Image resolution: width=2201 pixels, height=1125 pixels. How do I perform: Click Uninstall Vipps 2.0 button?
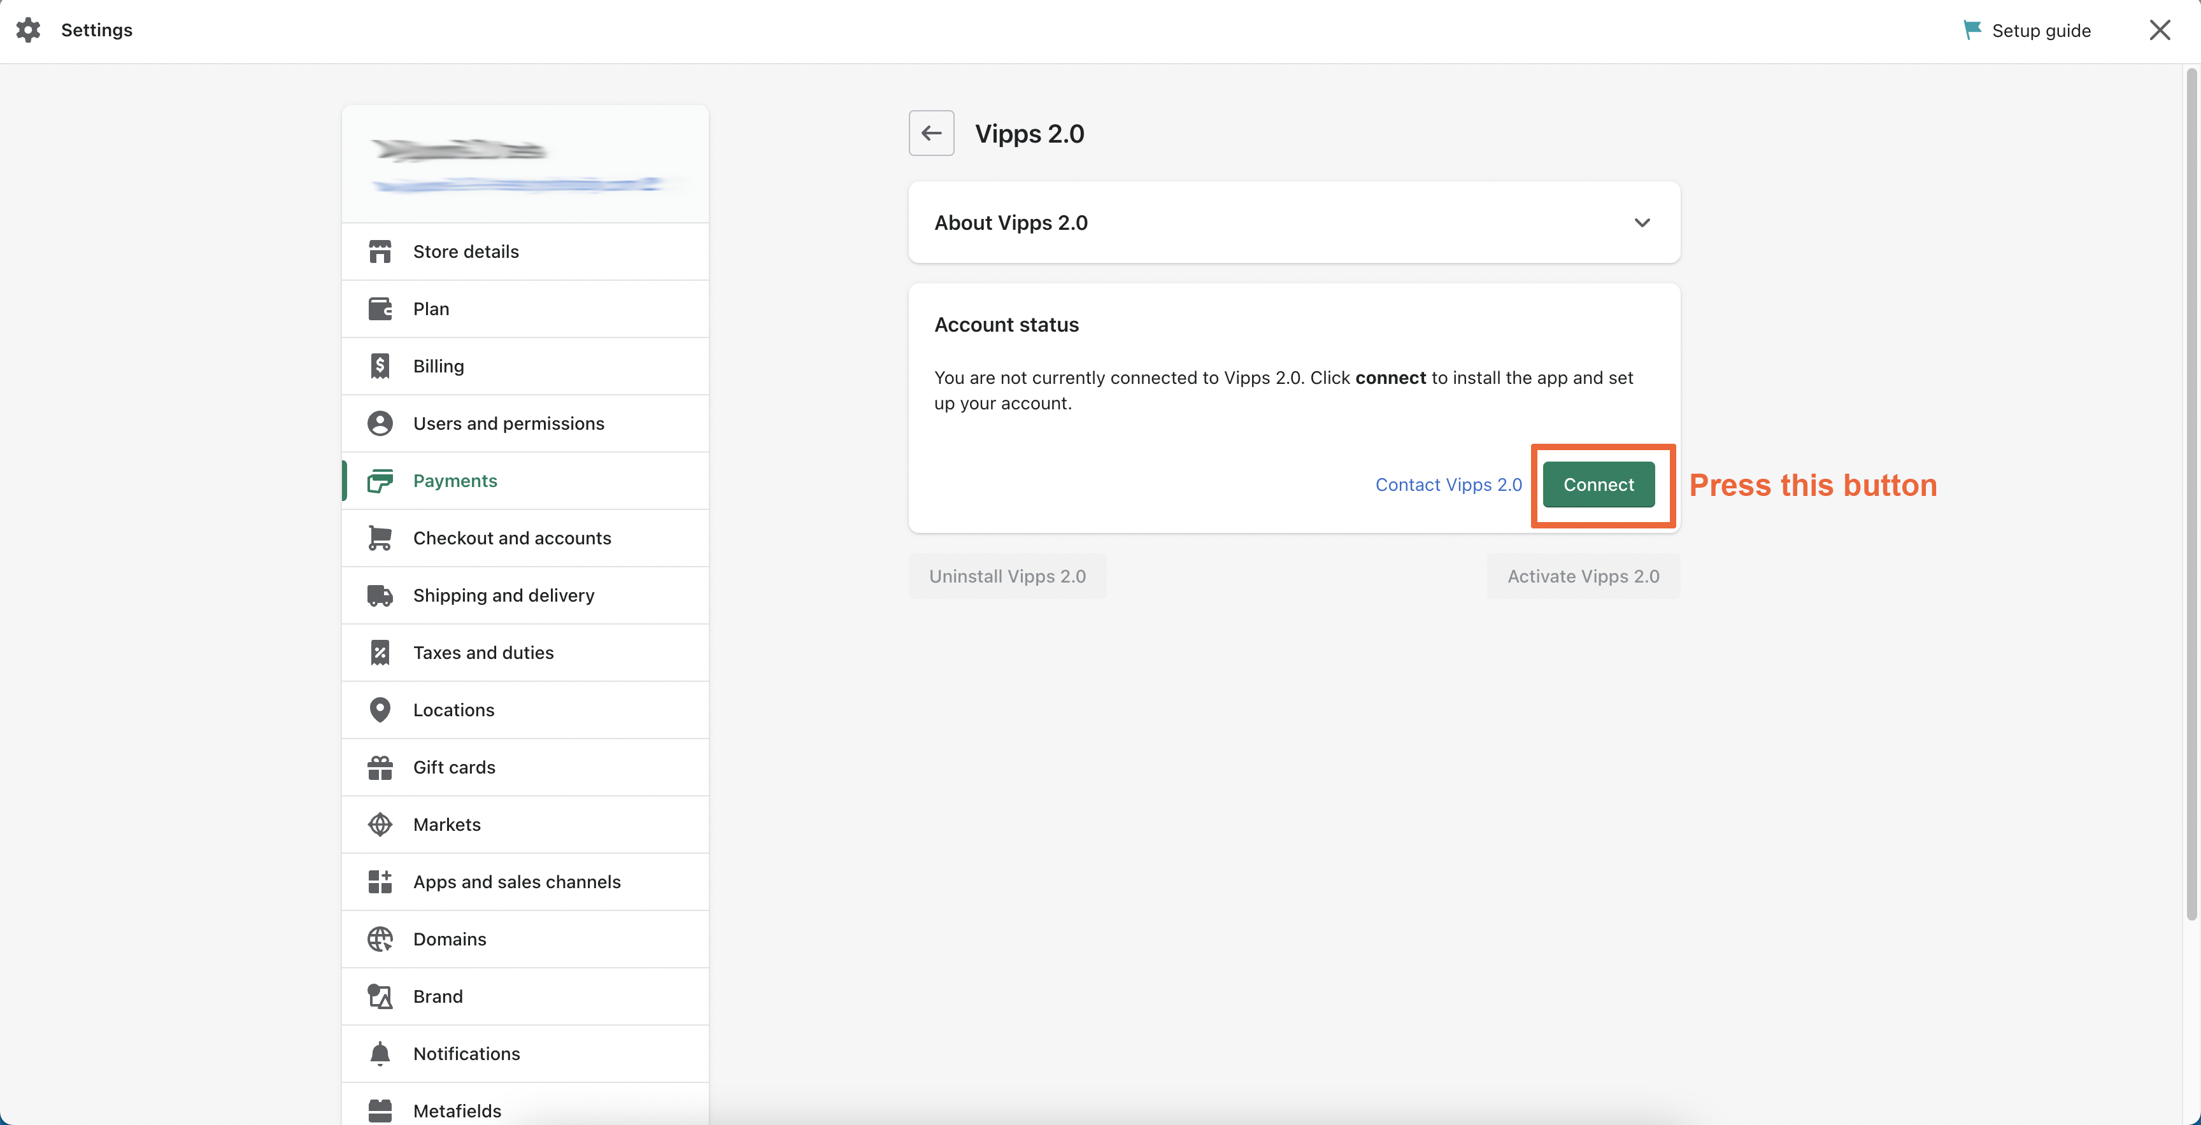pos(1008,577)
